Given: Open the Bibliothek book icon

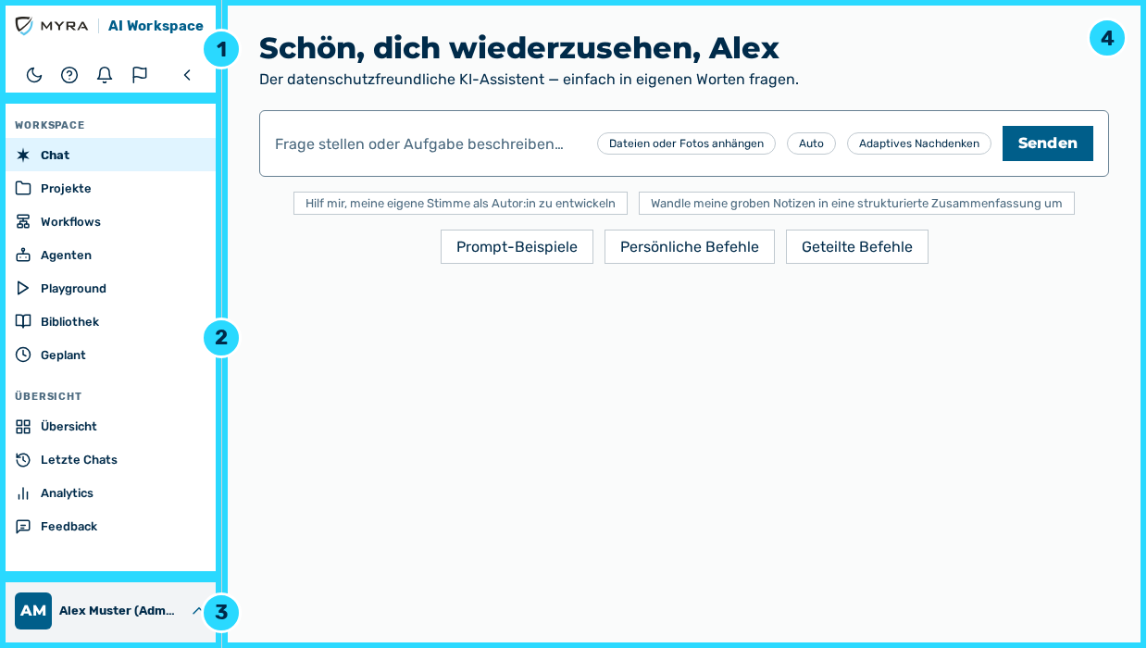Looking at the screenshot, I should tap(23, 321).
